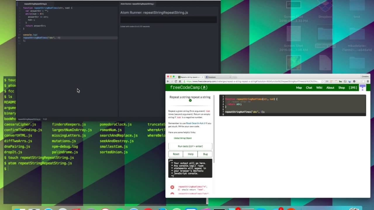Screen dimensions: 374x210
Task: Open the Screen Shot 3.33 PM desktop file
Action: (x=294, y=12)
